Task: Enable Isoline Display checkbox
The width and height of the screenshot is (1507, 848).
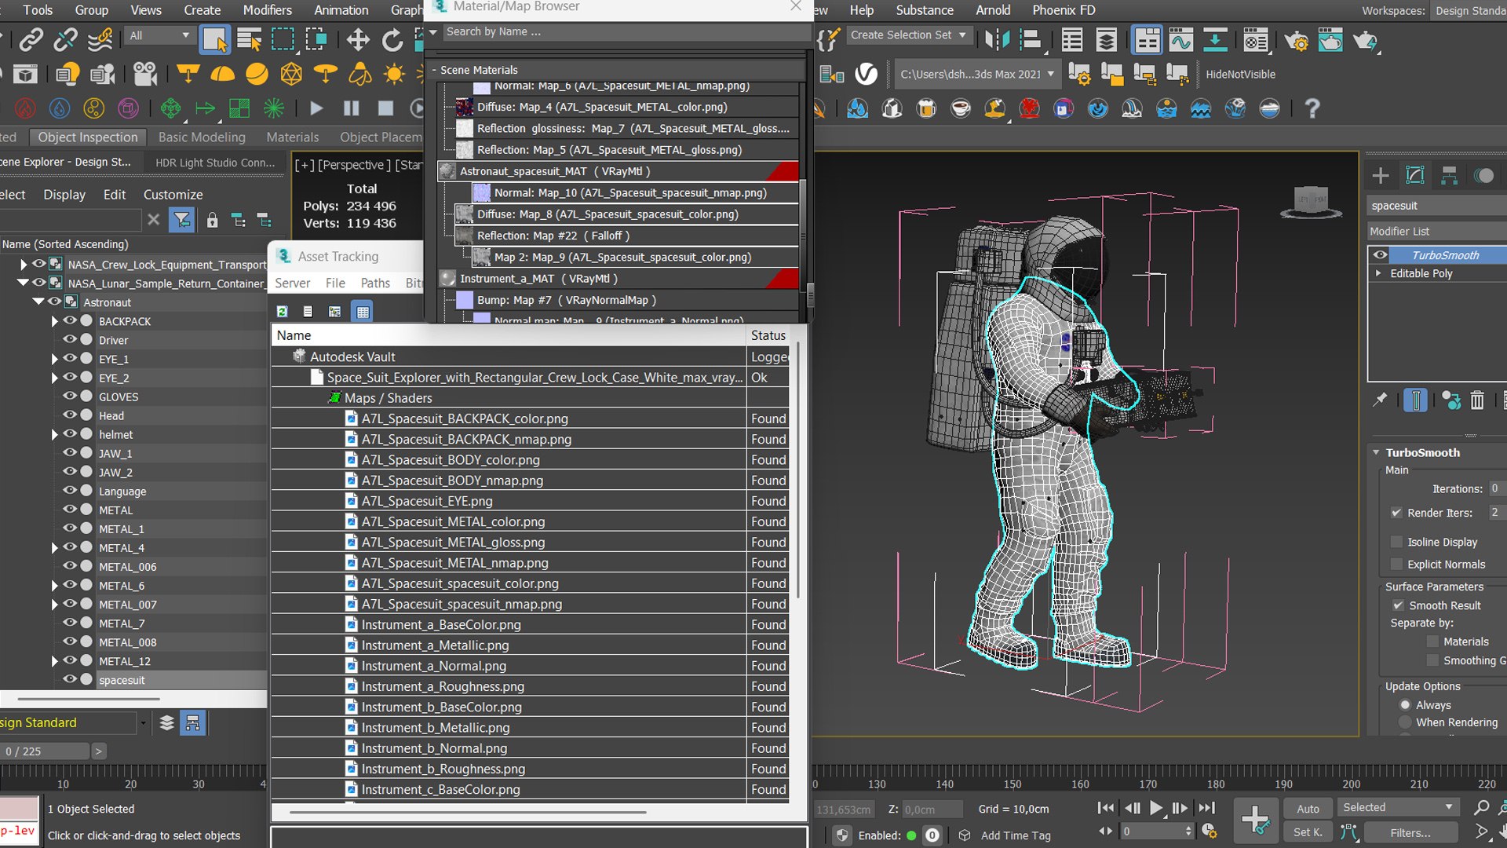Action: click(x=1396, y=542)
